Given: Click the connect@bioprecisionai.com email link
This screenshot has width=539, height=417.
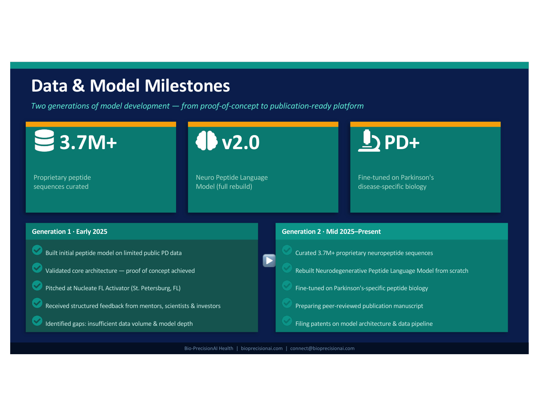Looking at the screenshot, I should (x=322, y=349).
